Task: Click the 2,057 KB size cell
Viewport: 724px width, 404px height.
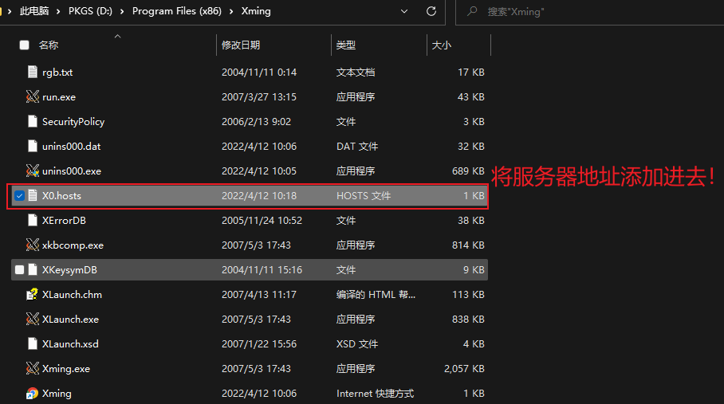Action: click(x=464, y=368)
